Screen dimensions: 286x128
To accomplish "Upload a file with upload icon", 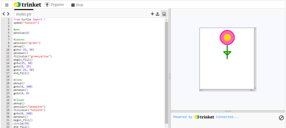I will [158, 14].
